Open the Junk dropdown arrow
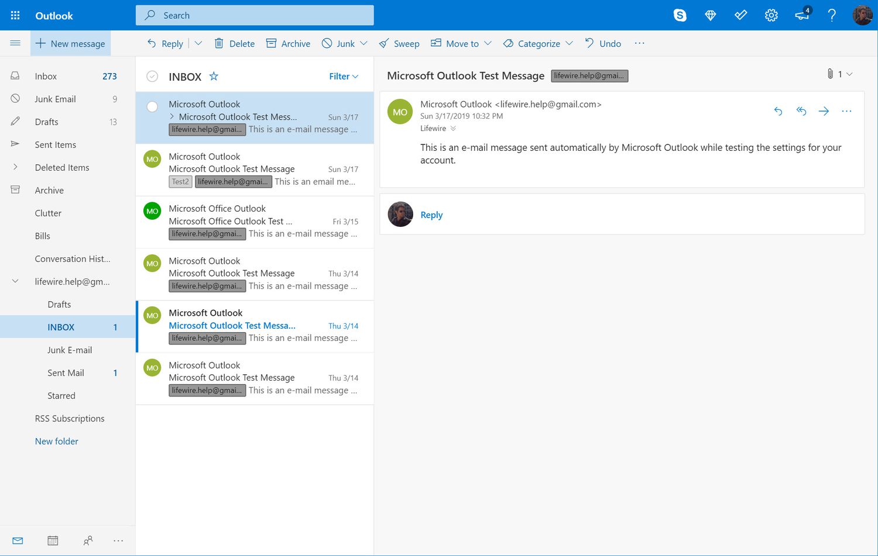878x556 pixels. [x=363, y=43]
